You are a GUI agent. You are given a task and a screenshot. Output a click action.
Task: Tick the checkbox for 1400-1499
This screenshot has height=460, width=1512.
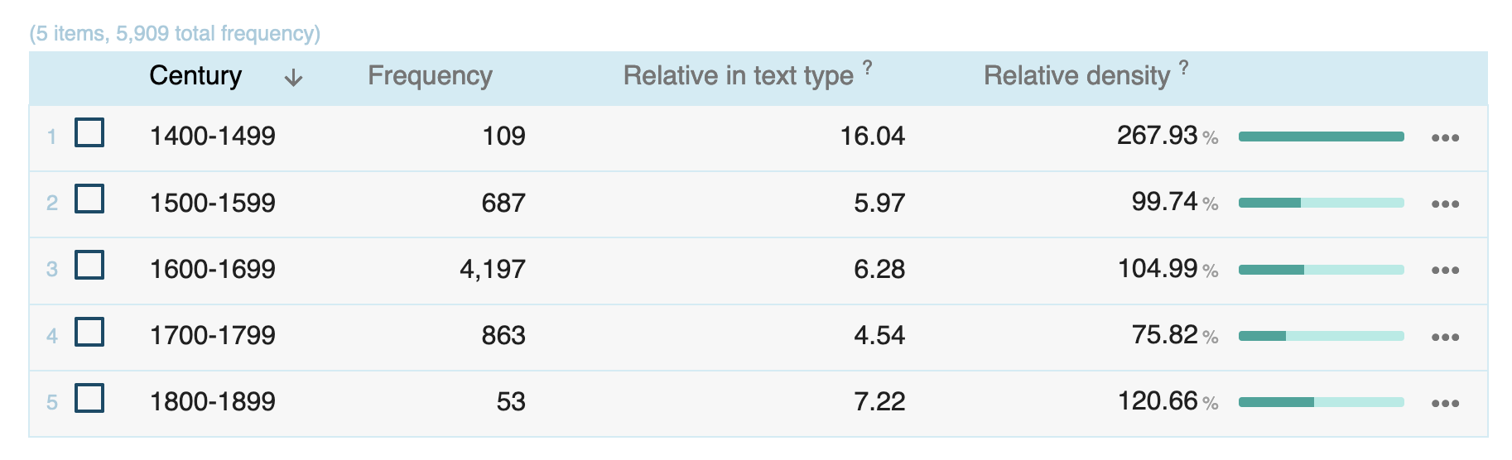89,132
